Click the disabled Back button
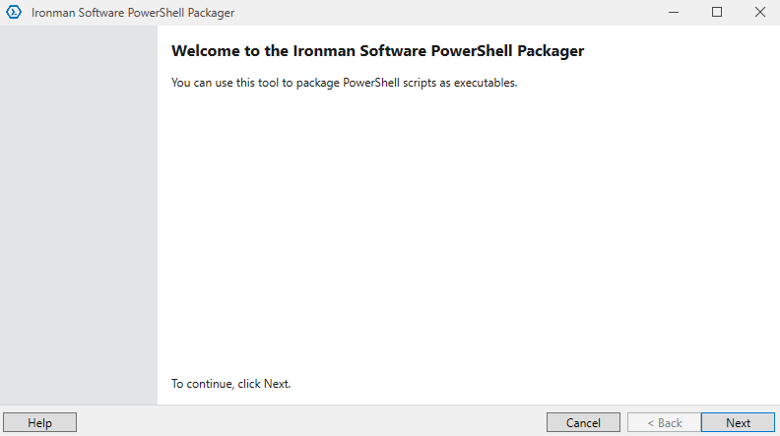780x436 pixels. point(664,423)
